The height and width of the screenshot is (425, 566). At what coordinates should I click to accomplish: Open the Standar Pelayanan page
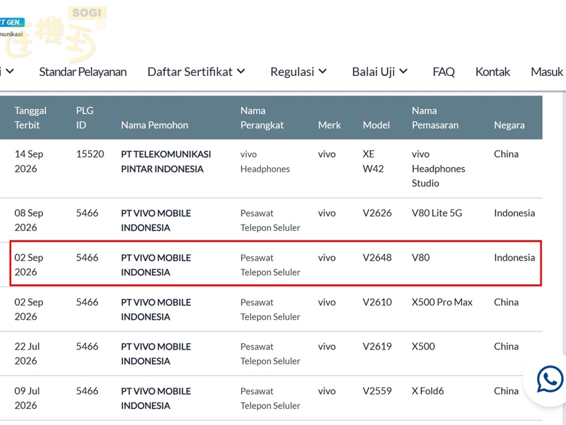click(x=83, y=72)
